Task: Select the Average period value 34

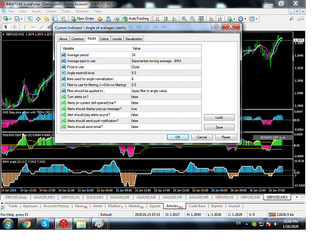Action: (x=166, y=55)
